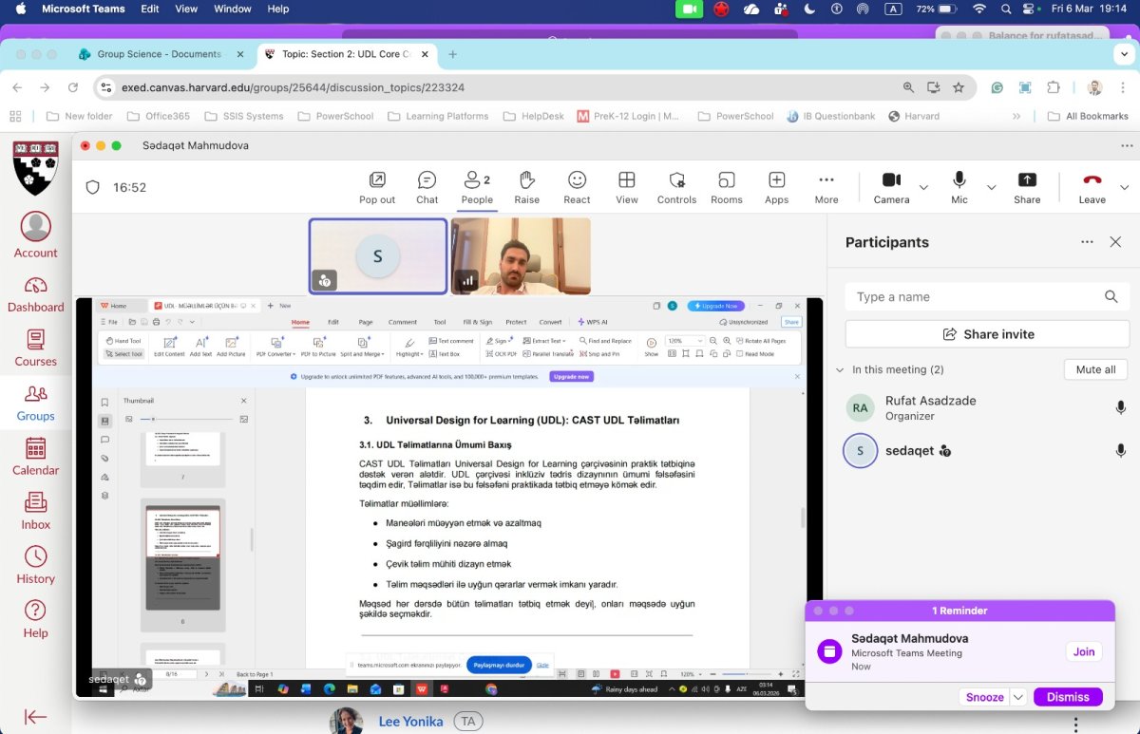
Task: Switch to Group Science - Documents tab
Action: [x=159, y=54]
